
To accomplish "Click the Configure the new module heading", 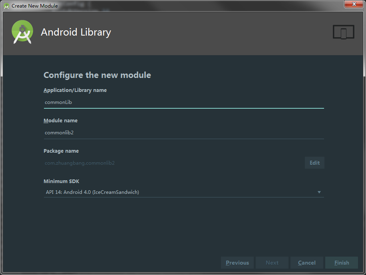I will (97, 75).
